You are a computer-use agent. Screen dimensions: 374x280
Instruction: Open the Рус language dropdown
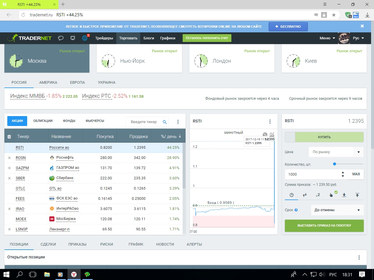[359, 38]
